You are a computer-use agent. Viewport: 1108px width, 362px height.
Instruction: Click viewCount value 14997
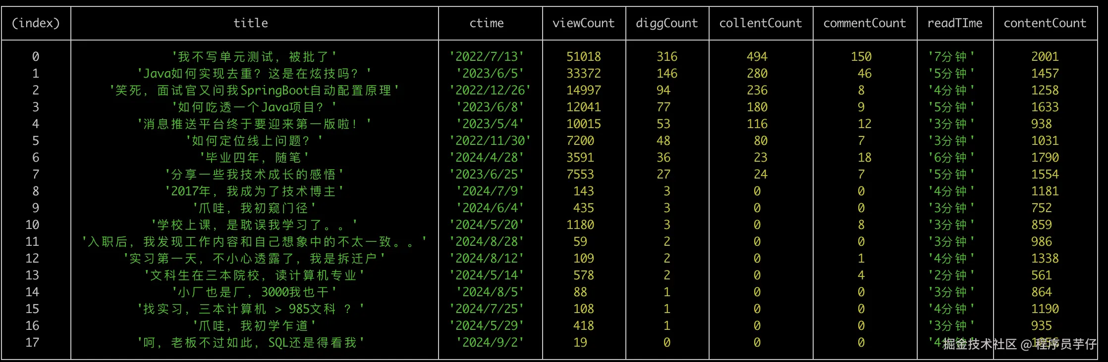pyautogui.click(x=584, y=90)
